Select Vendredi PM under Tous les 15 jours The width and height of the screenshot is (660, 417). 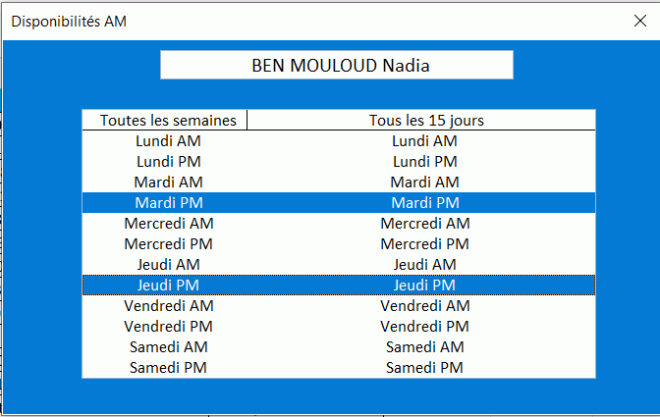point(425,326)
